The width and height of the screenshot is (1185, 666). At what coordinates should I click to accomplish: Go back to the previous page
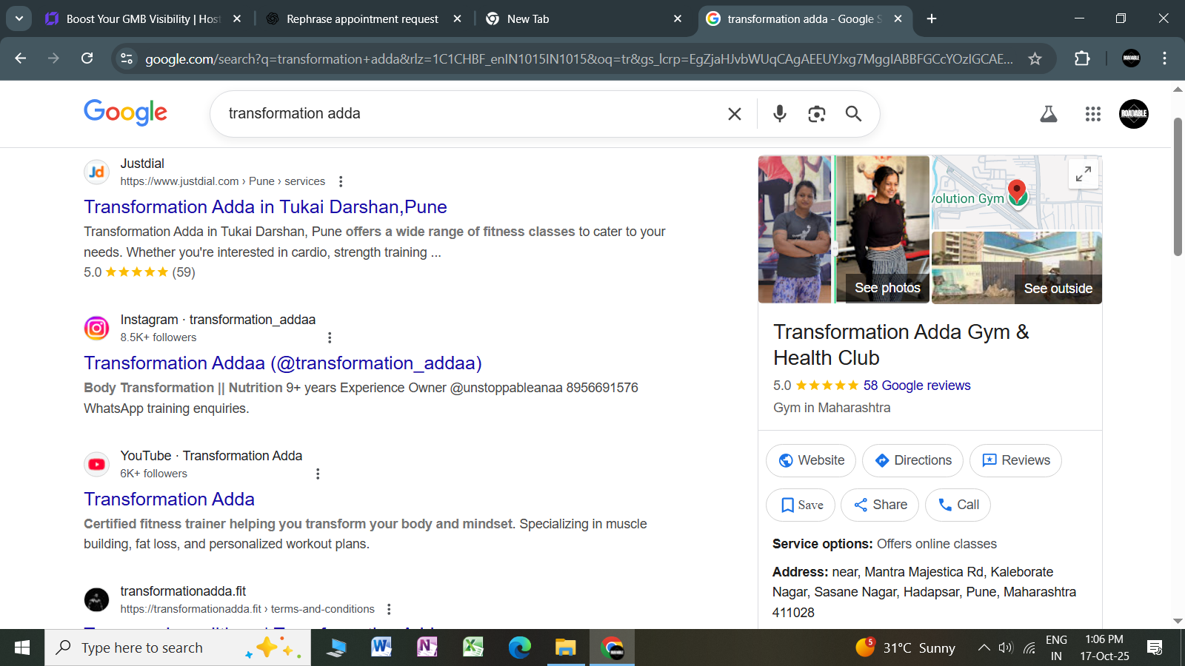click(21, 58)
